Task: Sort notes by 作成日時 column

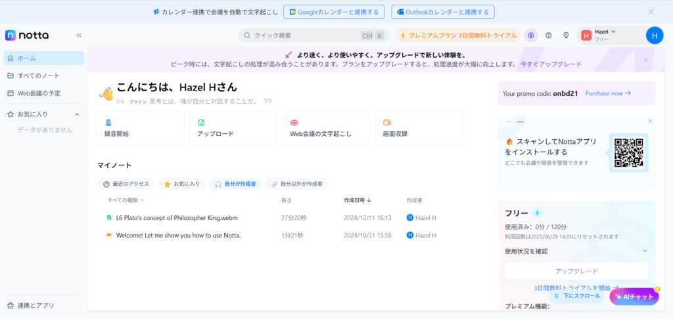Action: point(358,200)
